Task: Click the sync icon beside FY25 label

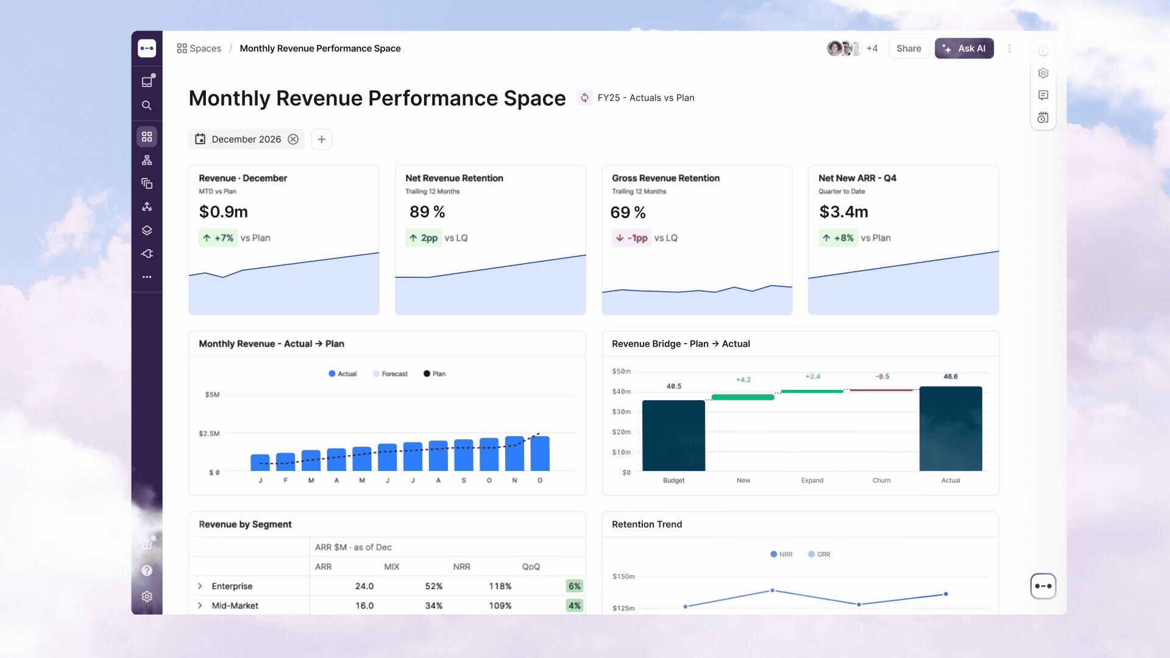Action: coord(584,97)
